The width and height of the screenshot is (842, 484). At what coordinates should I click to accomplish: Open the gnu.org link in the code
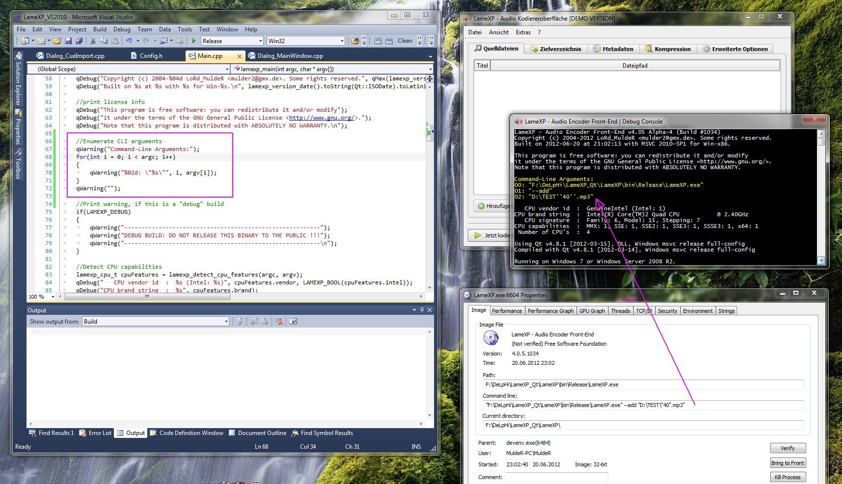click(321, 118)
